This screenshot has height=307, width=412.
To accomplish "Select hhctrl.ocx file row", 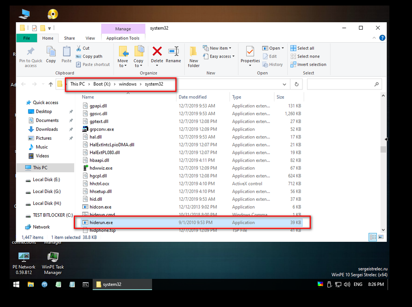I will click(192, 183).
